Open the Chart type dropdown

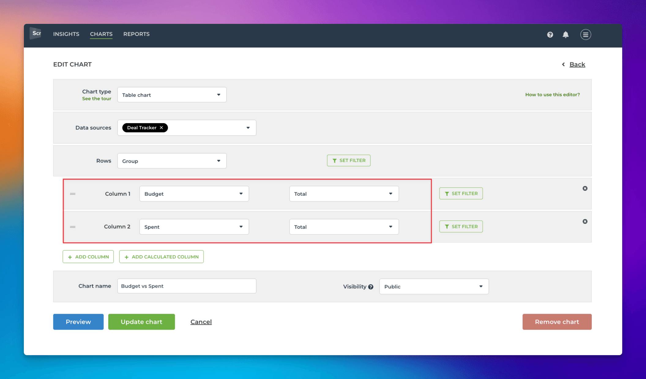[172, 95]
